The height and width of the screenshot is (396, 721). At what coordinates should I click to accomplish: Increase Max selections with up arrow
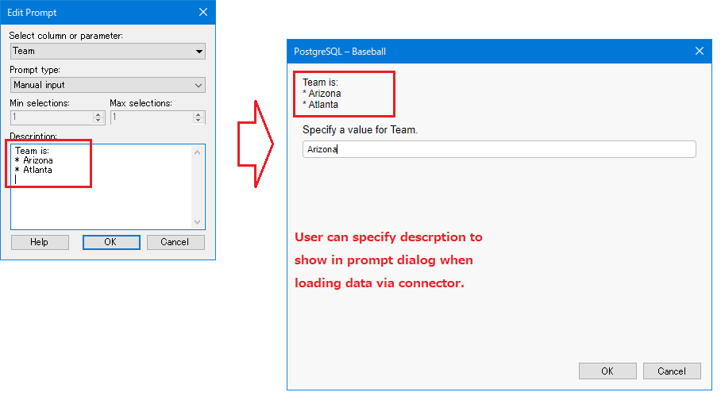tap(199, 113)
